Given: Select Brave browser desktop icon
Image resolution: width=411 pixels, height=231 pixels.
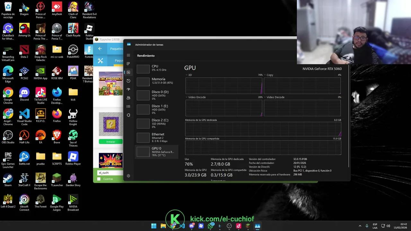Looking at the screenshot, I should tap(57, 137).
